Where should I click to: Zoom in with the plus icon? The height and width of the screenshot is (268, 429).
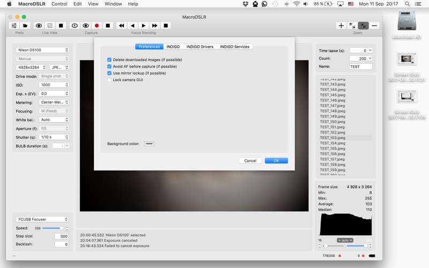[x=341, y=26]
